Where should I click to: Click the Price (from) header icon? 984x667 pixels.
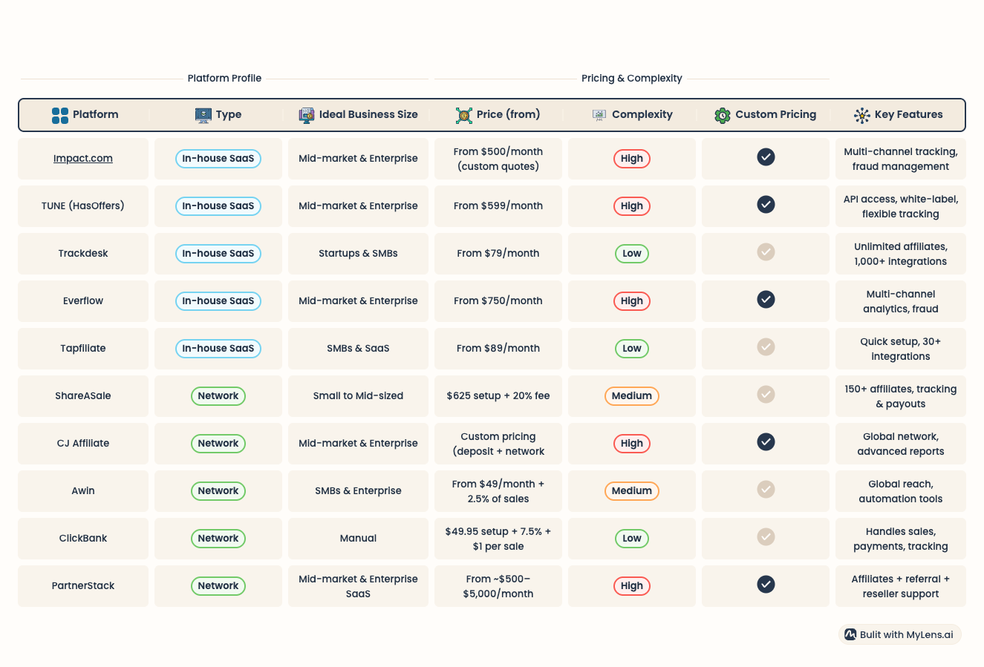(x=464, y=115)
